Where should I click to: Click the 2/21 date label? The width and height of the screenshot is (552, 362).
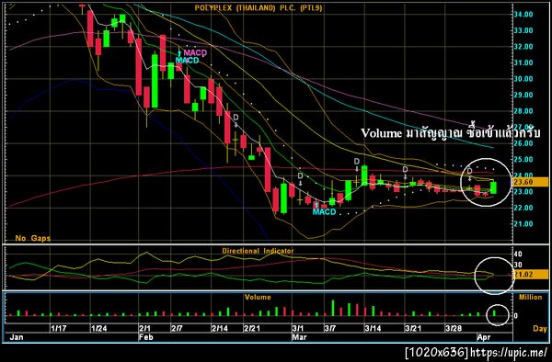(x=252, y=329)
